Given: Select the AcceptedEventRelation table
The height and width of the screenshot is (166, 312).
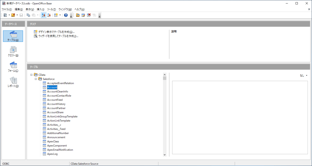Looking at the screenshot, I should pos(60,83).
